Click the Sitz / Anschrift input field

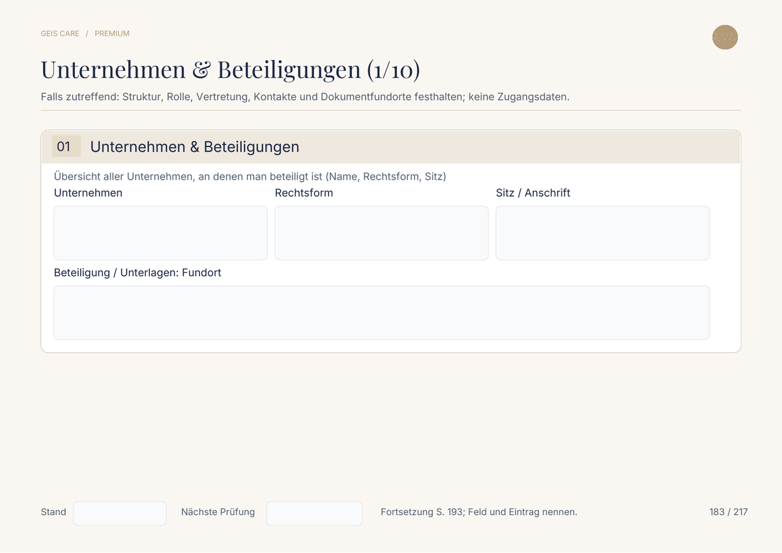pyautogui.click(x=603, y=233)
